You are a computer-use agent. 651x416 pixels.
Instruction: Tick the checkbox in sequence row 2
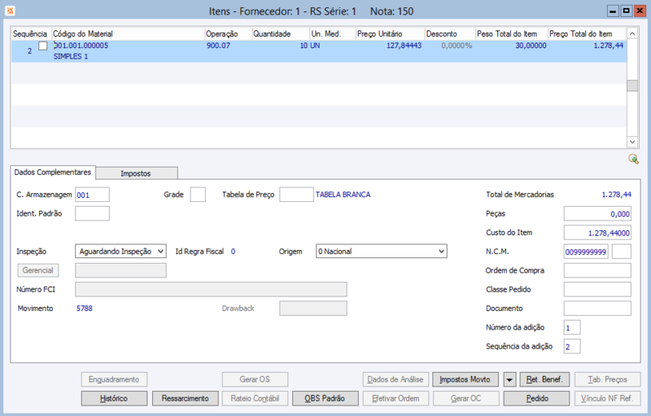[x=43, y=46]
